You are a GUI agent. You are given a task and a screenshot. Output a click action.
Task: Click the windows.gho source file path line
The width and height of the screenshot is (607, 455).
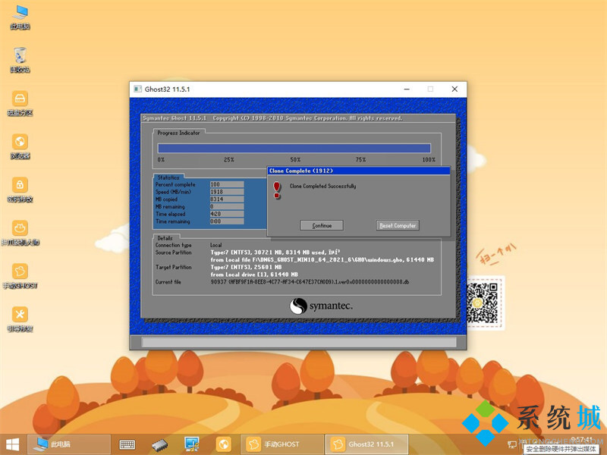tap(322, 259)
